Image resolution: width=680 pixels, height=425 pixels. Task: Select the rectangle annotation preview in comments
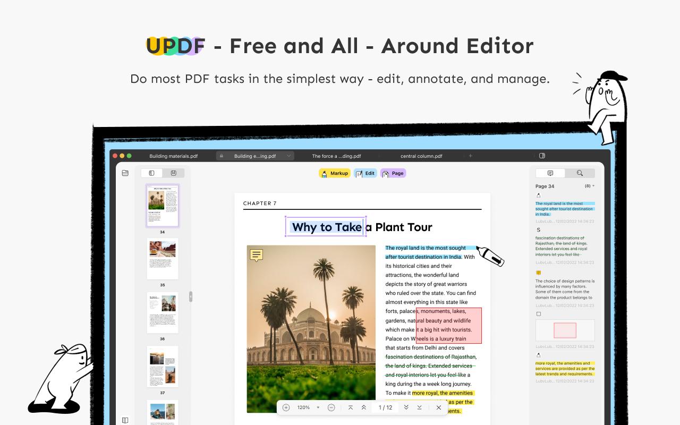tap(565, 330)
